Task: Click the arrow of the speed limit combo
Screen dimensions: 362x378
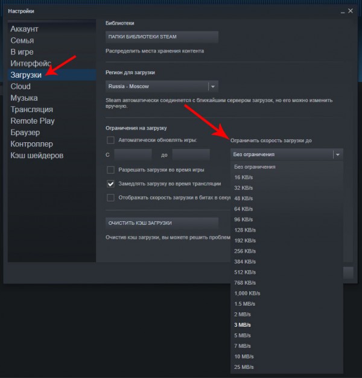Action: [x=338, y=154]
